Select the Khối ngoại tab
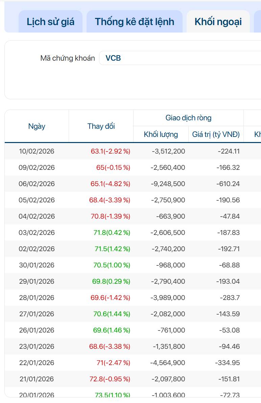This screenshot has width=261, height=403. [218, 22]
